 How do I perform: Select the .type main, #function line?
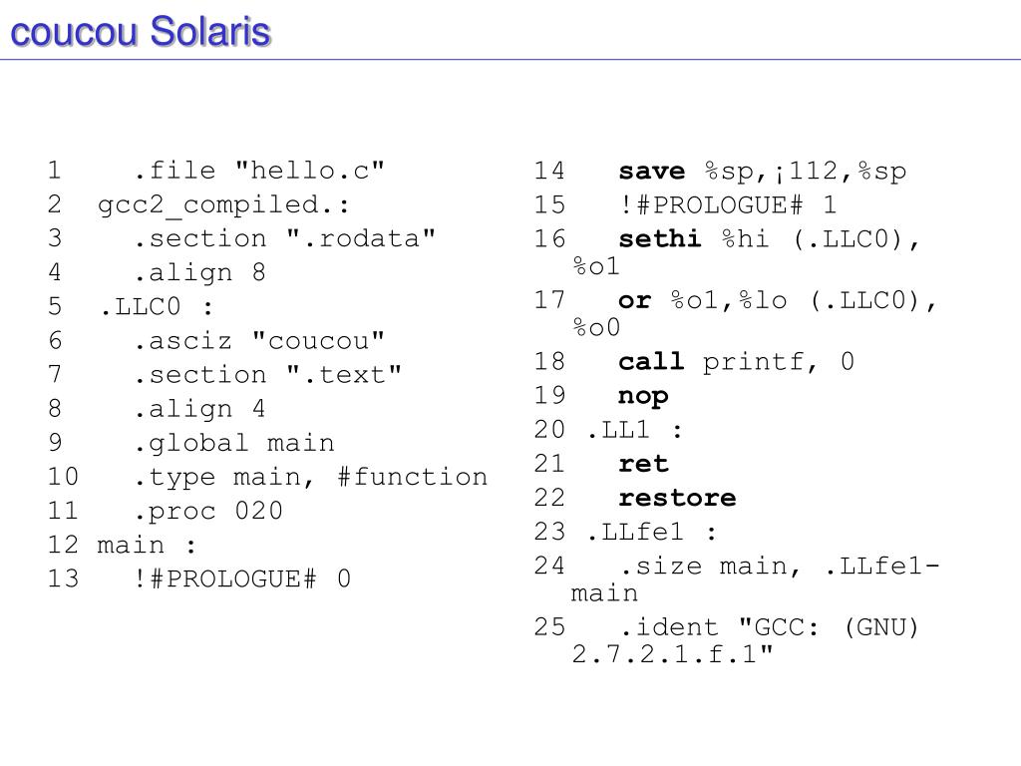(310, 478)
